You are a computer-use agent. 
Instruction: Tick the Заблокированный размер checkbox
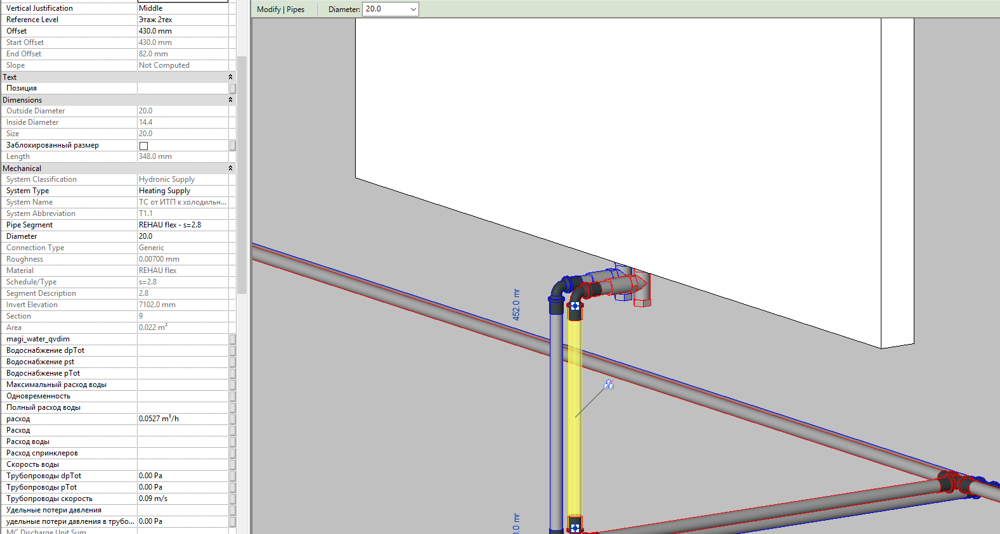[143, 146]
